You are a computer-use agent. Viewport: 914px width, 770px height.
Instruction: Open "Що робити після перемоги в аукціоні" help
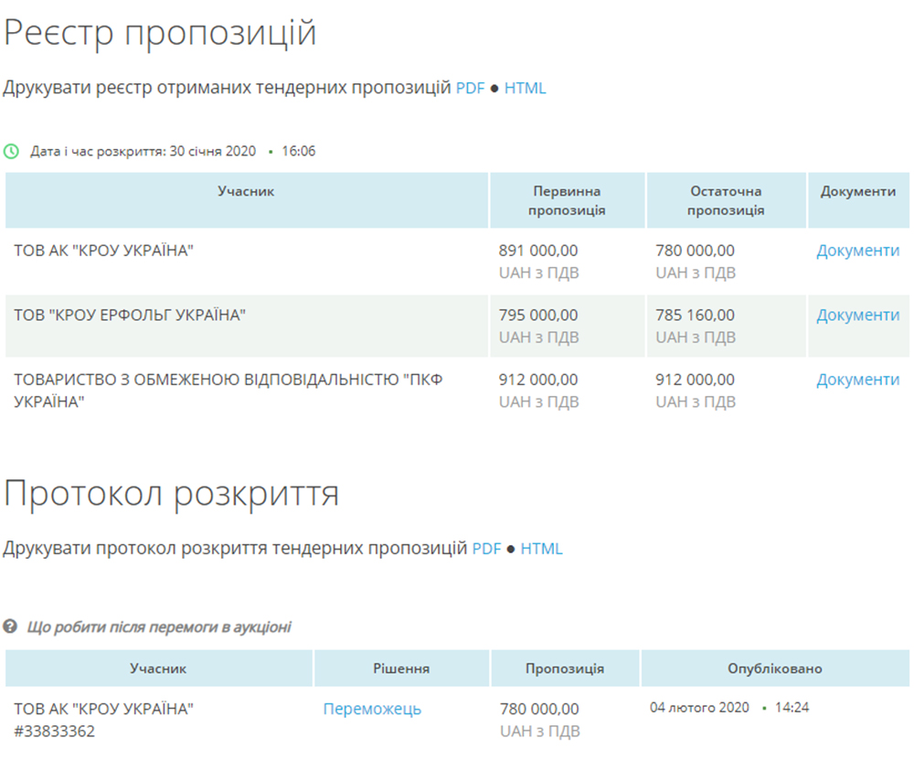158,627
